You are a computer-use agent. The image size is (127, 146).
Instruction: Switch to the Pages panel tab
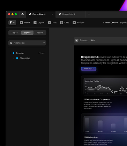tap(15, 33)
